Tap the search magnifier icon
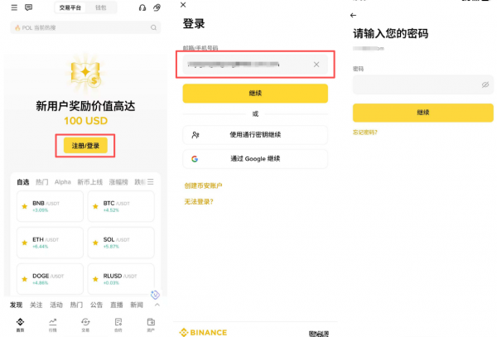This screenshot has height=337, width=497. [154, 27]
